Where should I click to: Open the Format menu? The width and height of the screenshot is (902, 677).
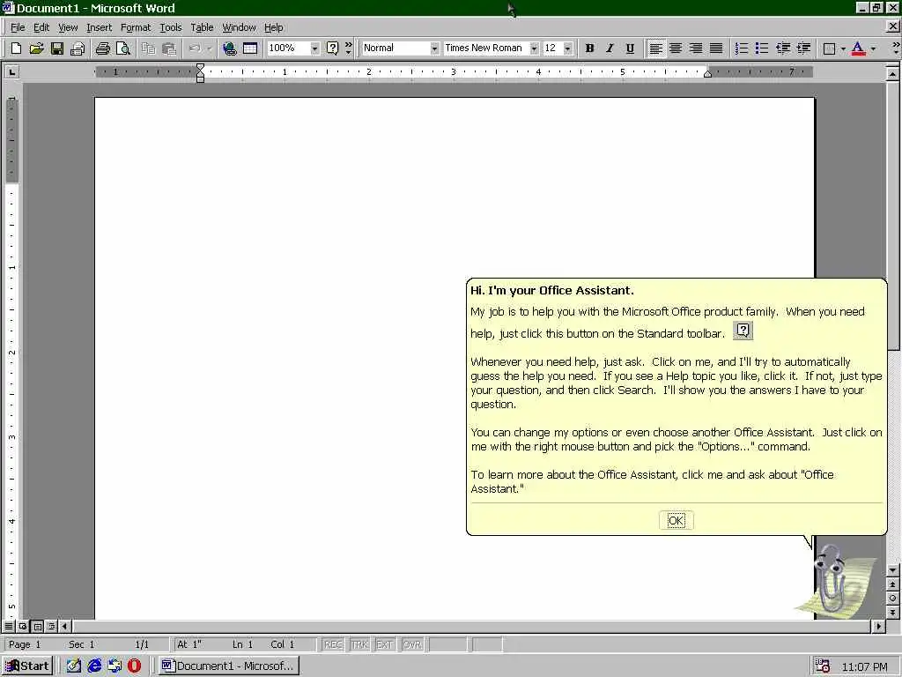click(136, 27)
